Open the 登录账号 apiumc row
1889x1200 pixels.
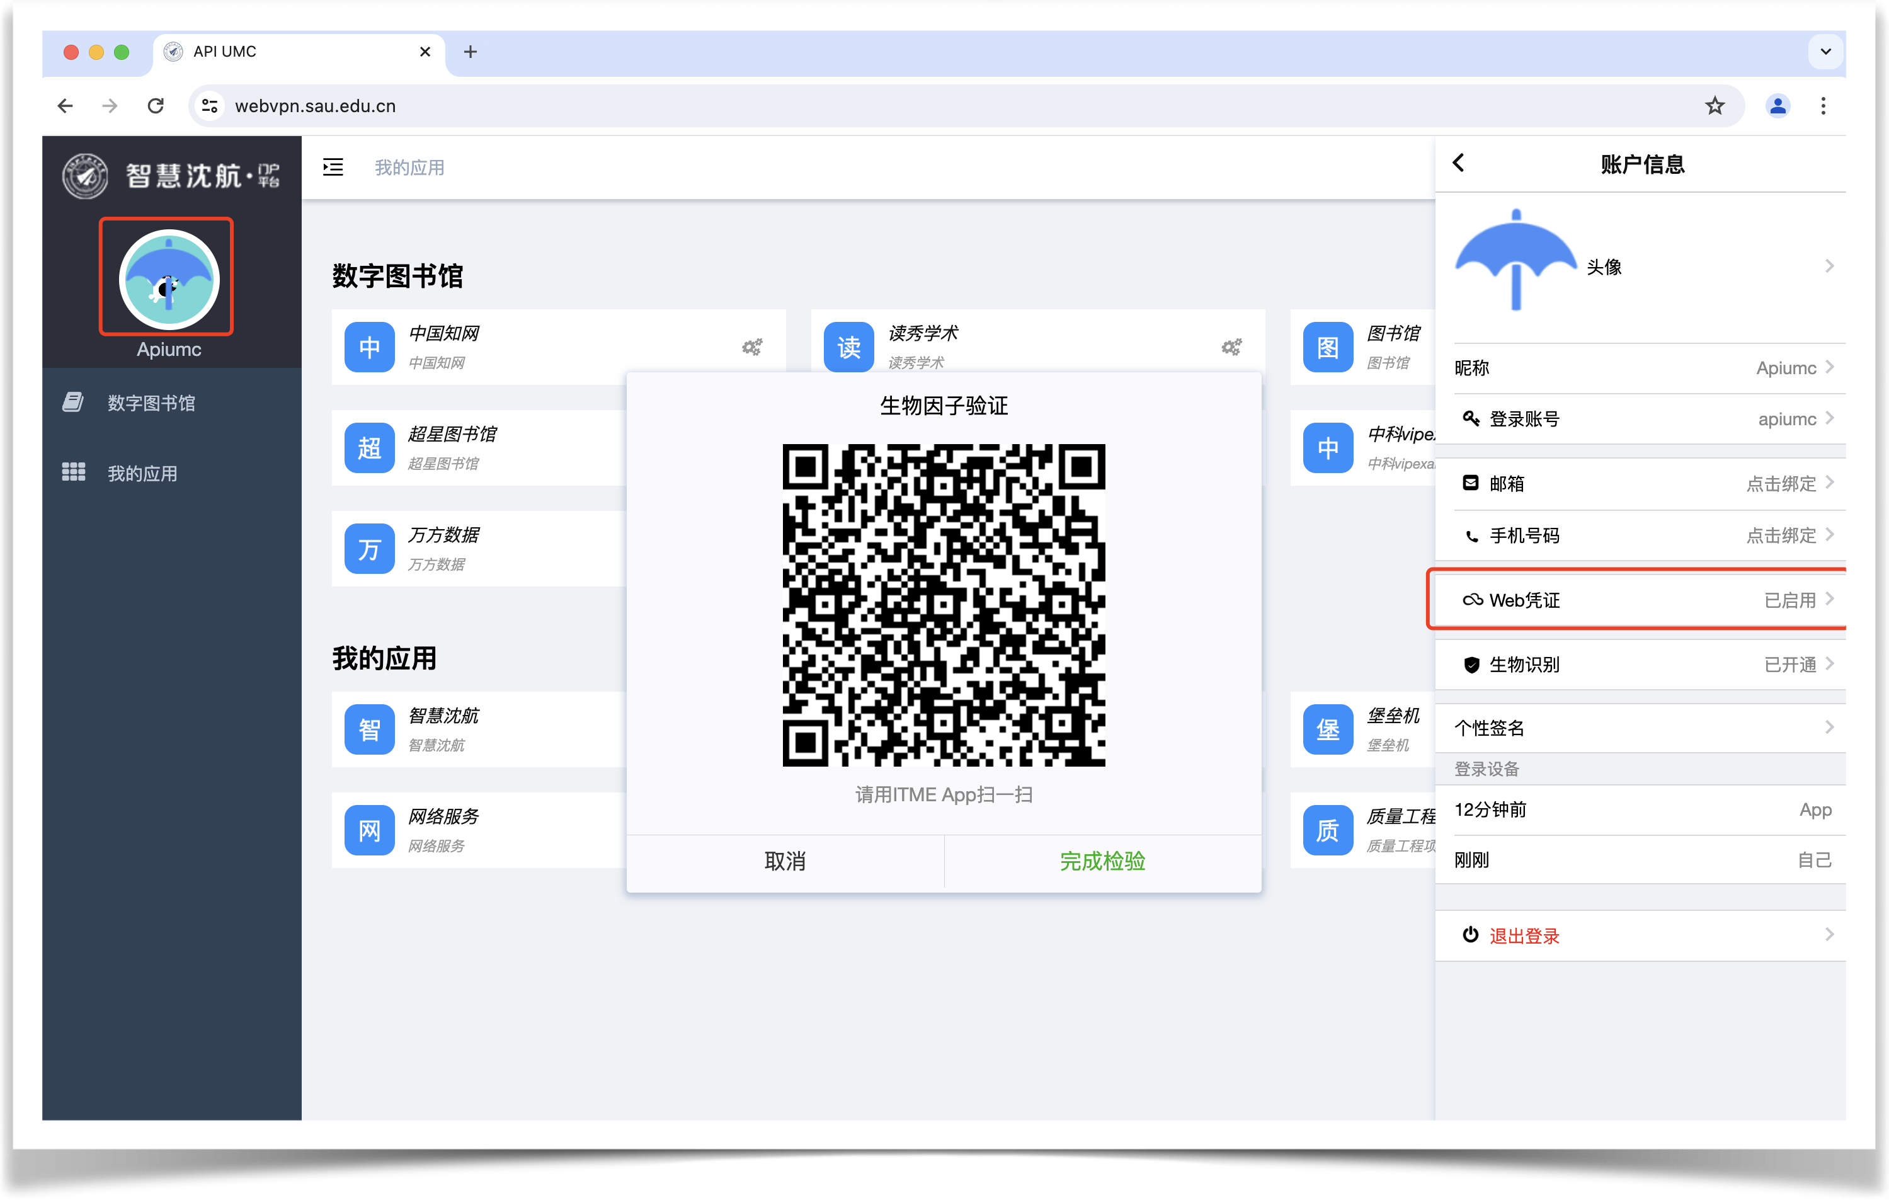[x=1640, y=419]
